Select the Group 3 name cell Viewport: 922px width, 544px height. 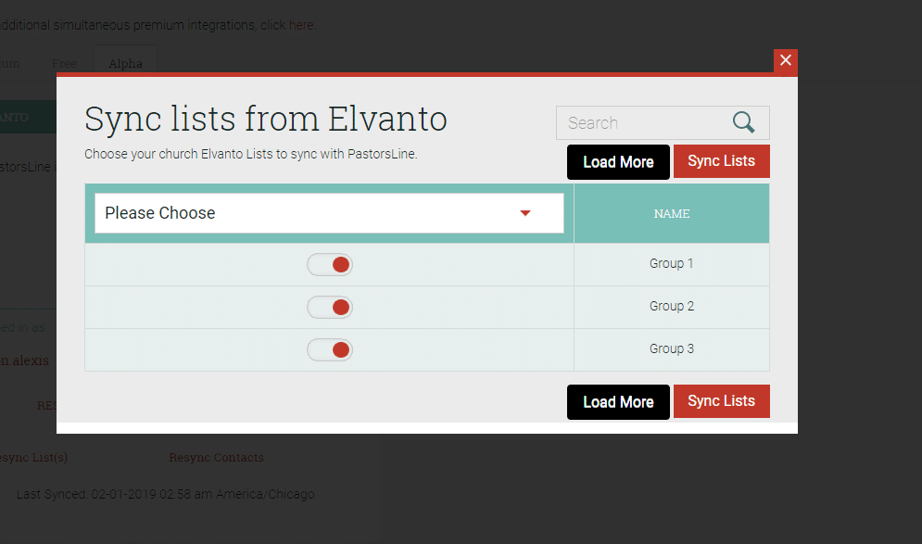click(x=672, y=349)
